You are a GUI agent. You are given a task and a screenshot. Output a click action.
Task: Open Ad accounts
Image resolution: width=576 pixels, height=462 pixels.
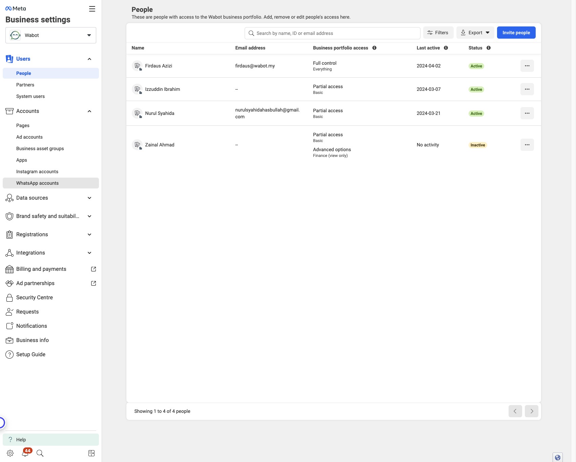(x=51, y=137)
